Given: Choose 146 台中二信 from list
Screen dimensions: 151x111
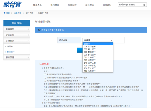Looking at the screenshot, I should 98,63.
